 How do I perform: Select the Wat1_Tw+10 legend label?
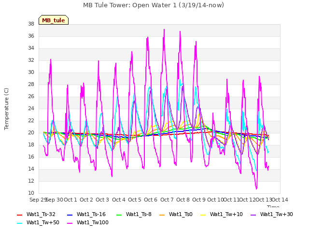pos(226,215)
